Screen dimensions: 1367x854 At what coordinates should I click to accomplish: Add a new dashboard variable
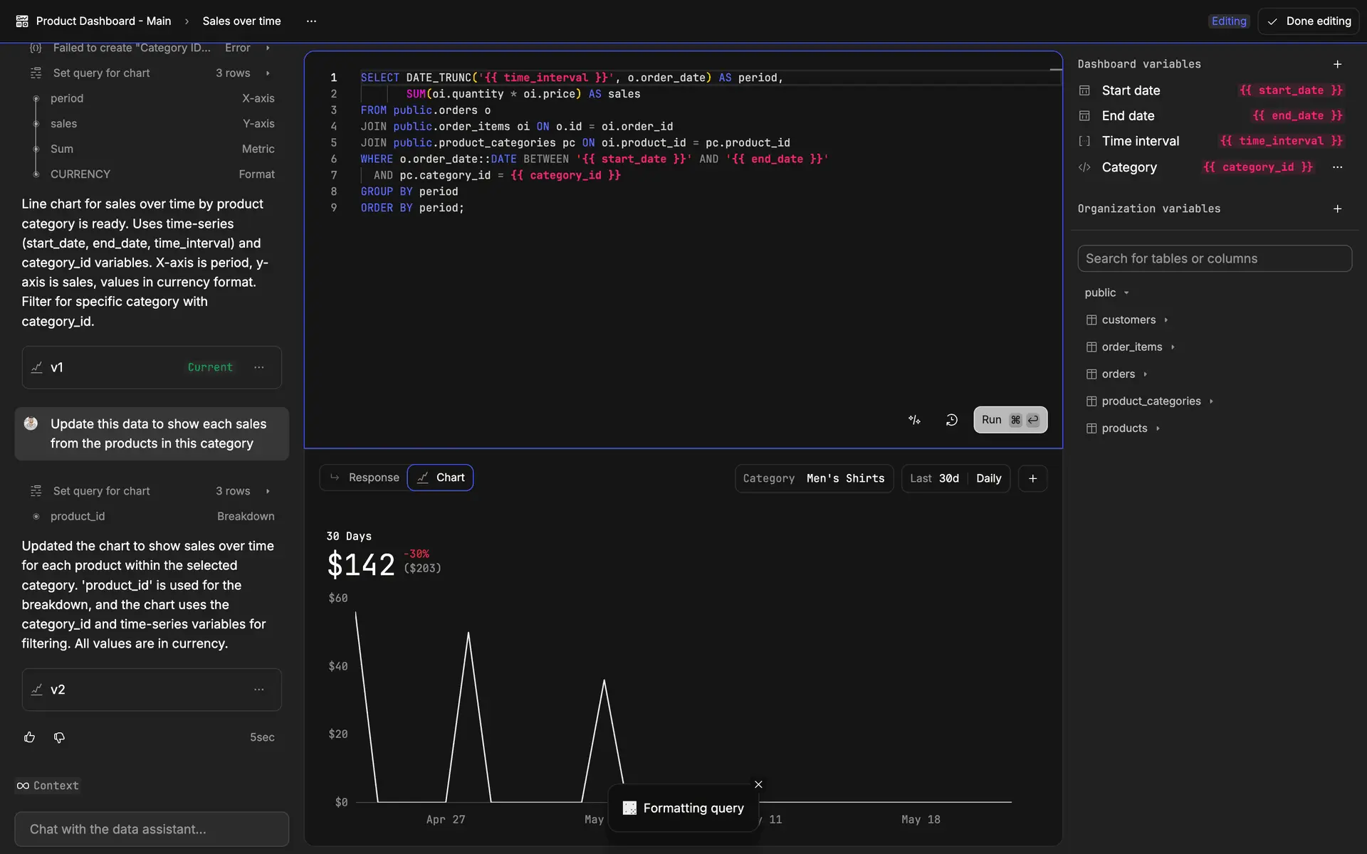tap(1337, 64)
